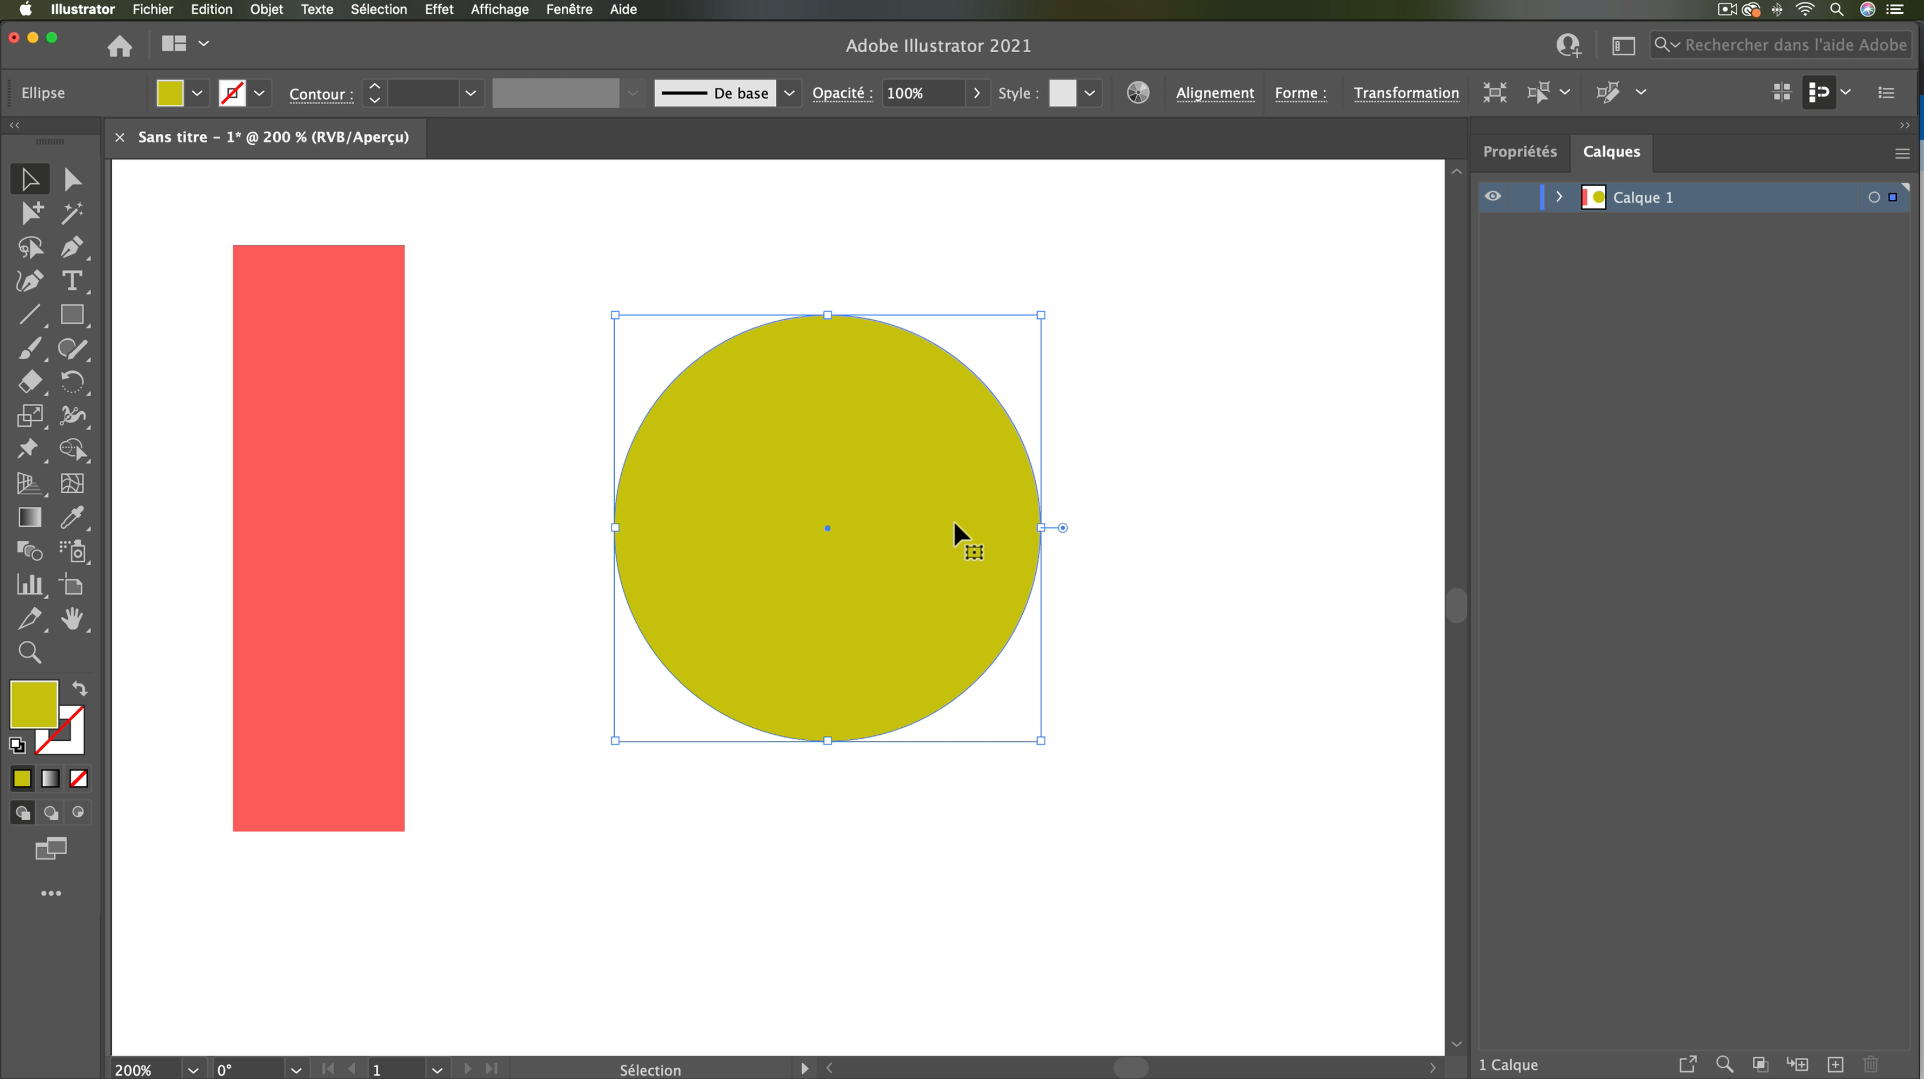Viewport: 1924px width, 1079px height.
Task: Set fill to None in toolbar
Action: pyautogui.click(x=78, y=779)
